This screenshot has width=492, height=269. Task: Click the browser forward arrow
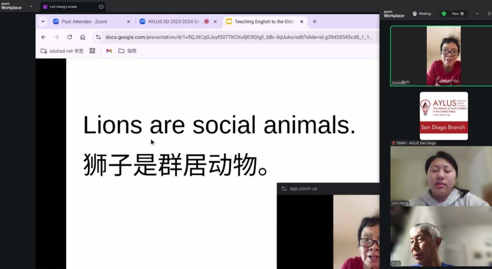pyautogui.click(x=57, y=37)
